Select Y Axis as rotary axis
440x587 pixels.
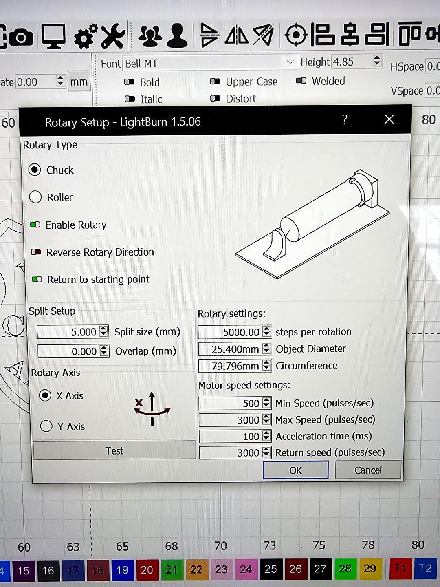point(46,426)
